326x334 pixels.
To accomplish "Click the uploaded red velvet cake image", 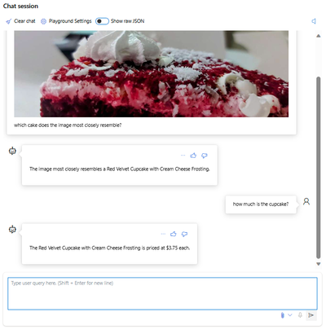I will 152,74.
